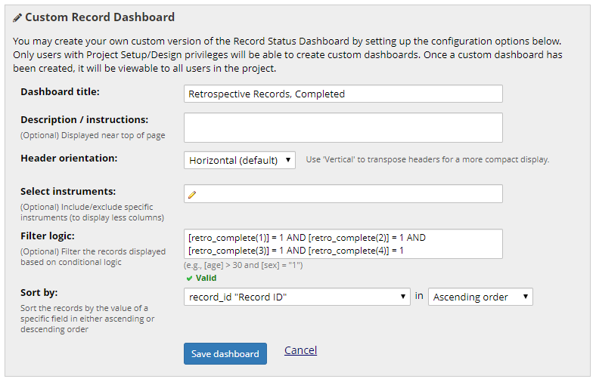Open the Ascending order dropdown
The height and width of the screenshot is (382, 596).
click(480, 297)
